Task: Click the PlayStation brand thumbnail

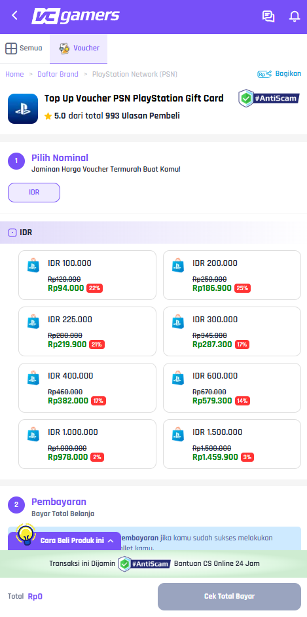Action: point(23,109)
